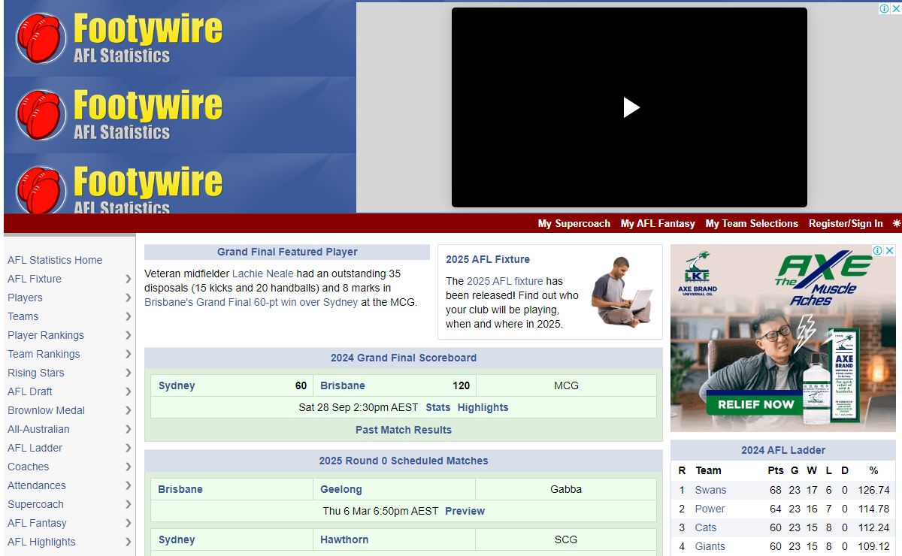The height and width of the screenshot is (556, 902).
Task: Expand the Players chevron
Action: (x=128, y=298)
